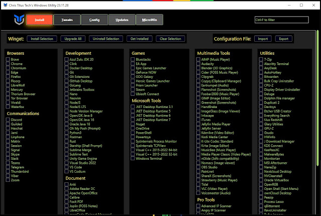Enable the Adobe Reader DC checkbox
Screen dimensions: 321x216
click(x=66, y=188)
